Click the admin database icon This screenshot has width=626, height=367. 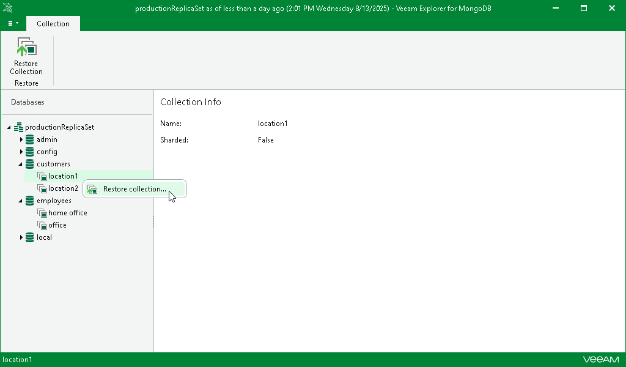pos(29,139)
